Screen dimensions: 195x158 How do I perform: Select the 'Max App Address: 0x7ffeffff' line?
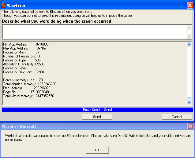pos(26,48)
